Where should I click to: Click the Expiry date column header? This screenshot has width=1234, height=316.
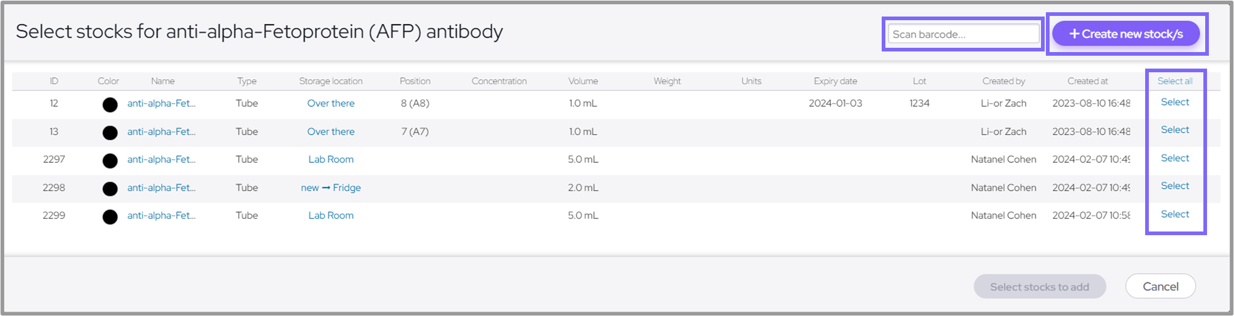coord(835,81)
